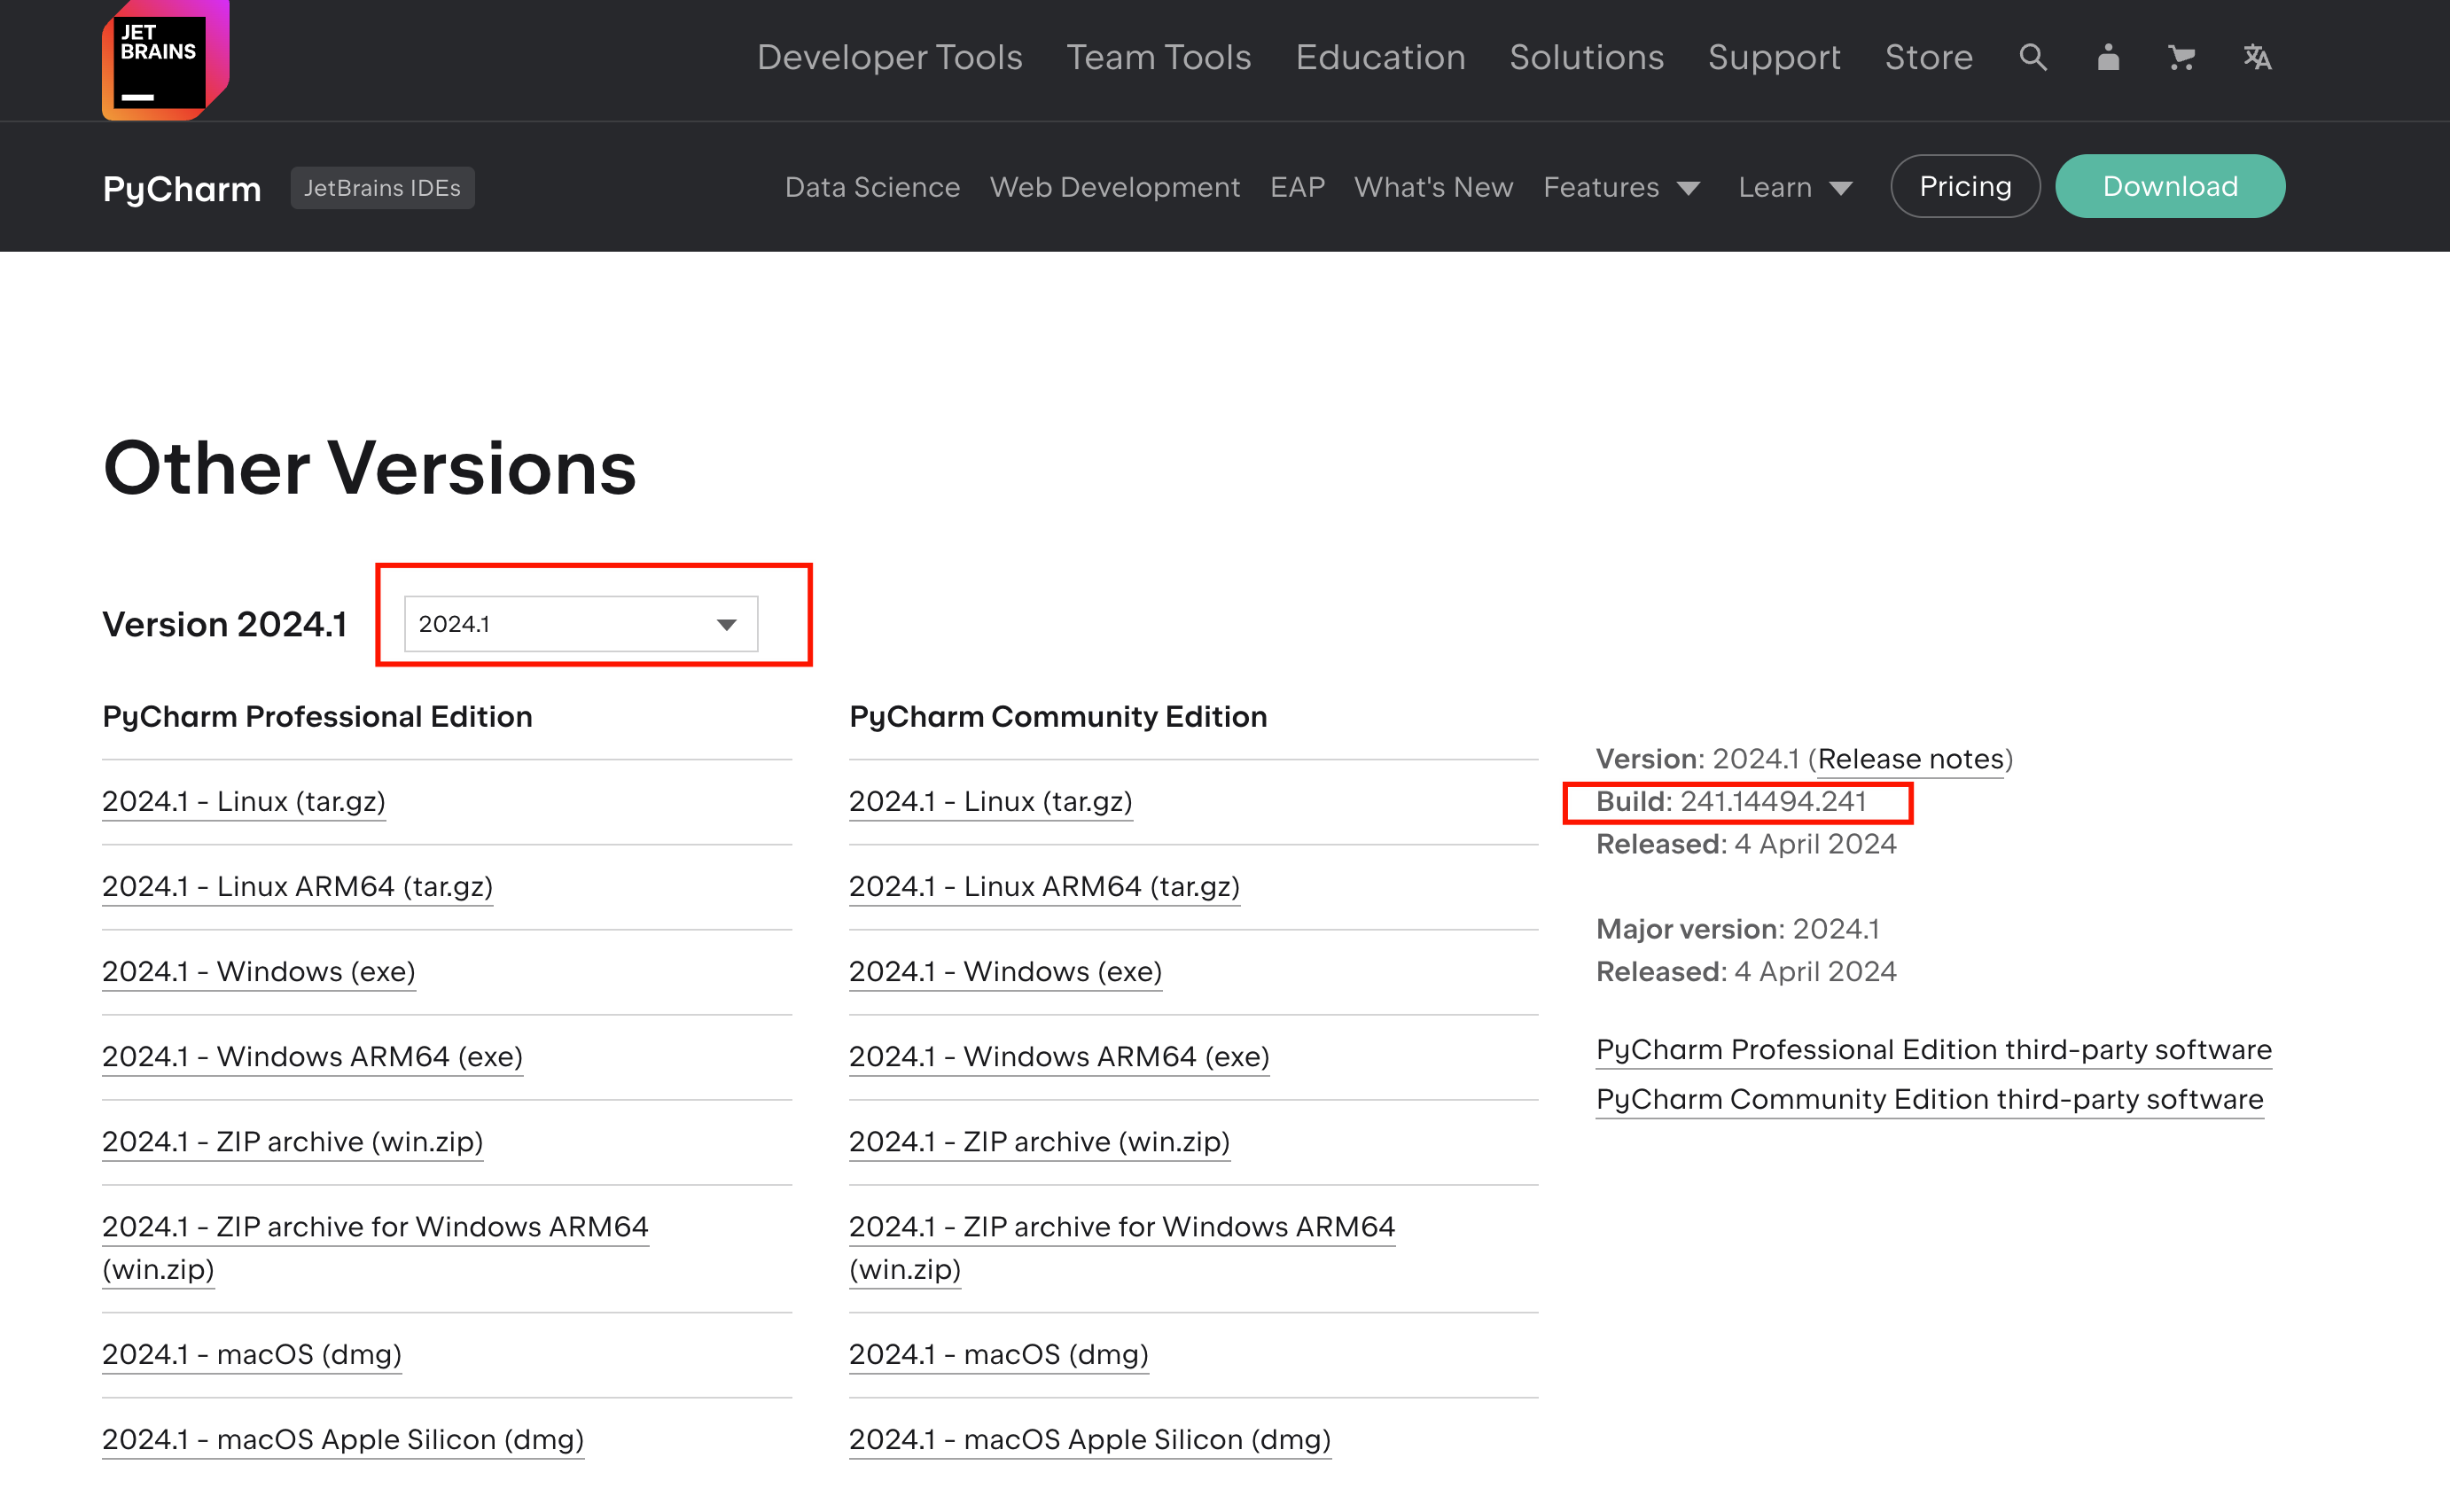Open PyCharm Professional Edition third-party software page
Viewport: 2450px width, 1512px height.
tap(1934, 1049)
